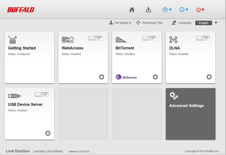Open the DLNA tile title
The width and height of the screenshot is (226, 155).
coord(175,48)
